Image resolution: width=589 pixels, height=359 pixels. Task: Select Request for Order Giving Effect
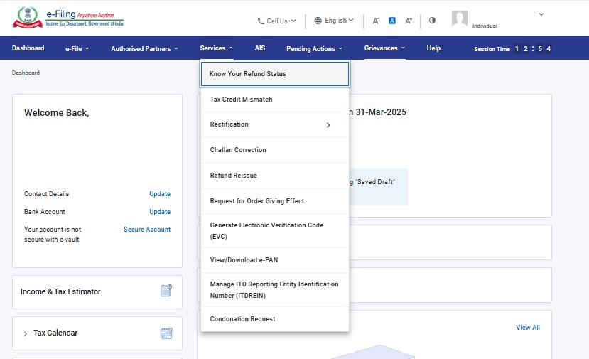tap(275, 200)
